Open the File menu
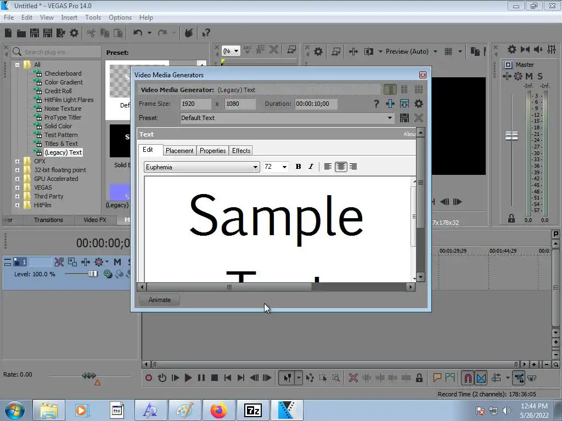This screenshot has height=421, width=562. click(9, 18)
